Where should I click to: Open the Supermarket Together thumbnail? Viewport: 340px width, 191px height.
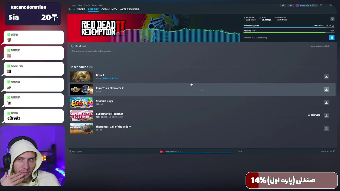pos(81,115)
